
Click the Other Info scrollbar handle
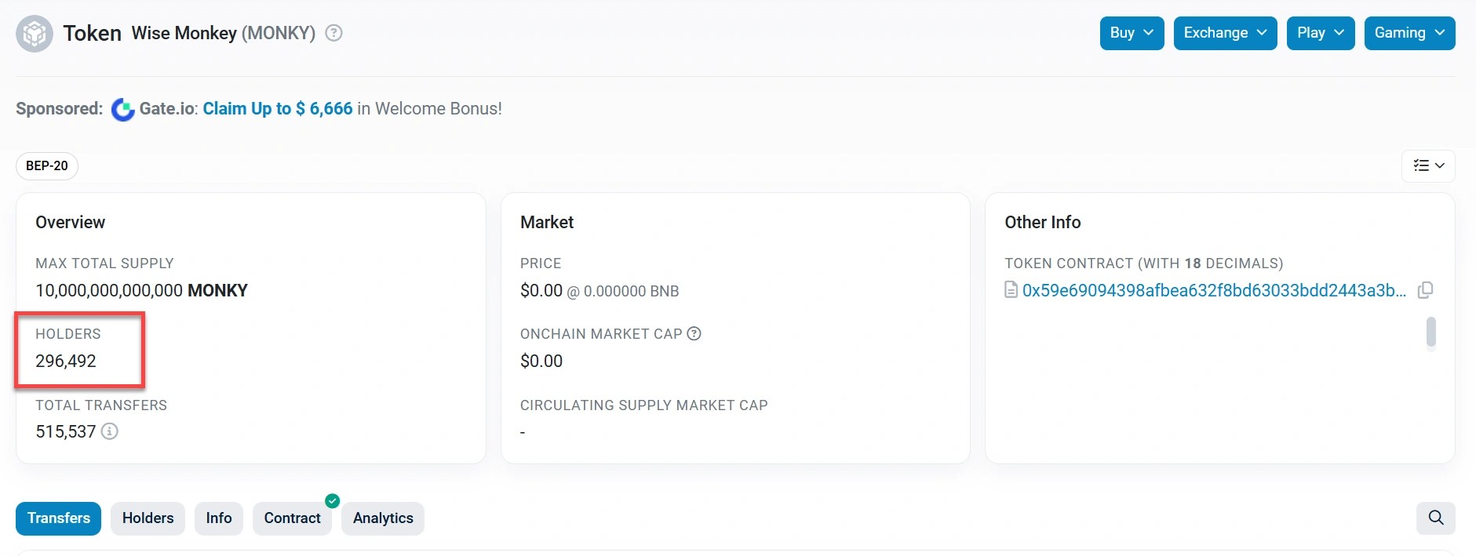1430,332
